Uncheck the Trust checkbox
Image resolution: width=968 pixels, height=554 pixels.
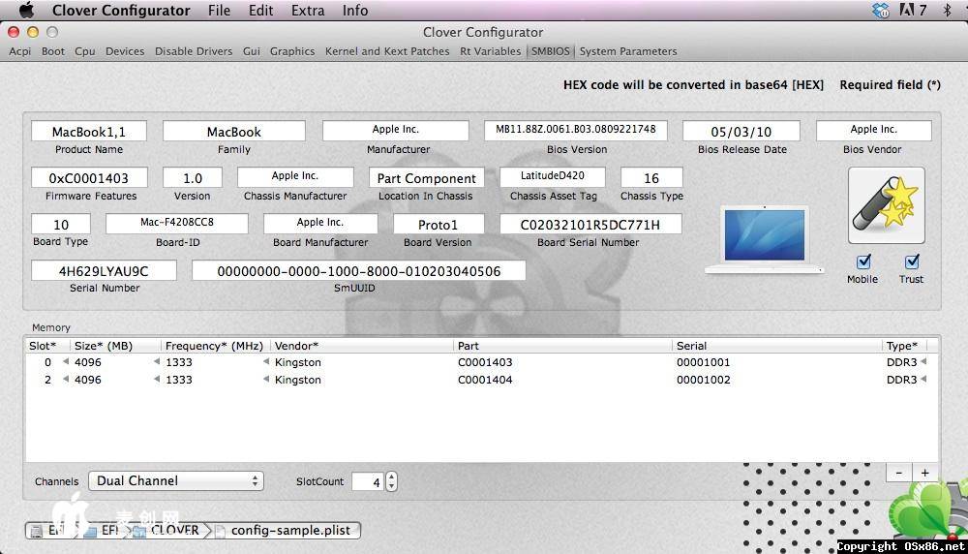[x=911, y=262]
